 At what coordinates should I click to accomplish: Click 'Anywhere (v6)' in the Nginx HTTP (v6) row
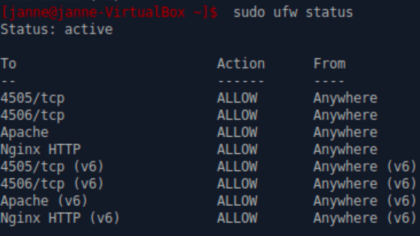pos(365,218)
